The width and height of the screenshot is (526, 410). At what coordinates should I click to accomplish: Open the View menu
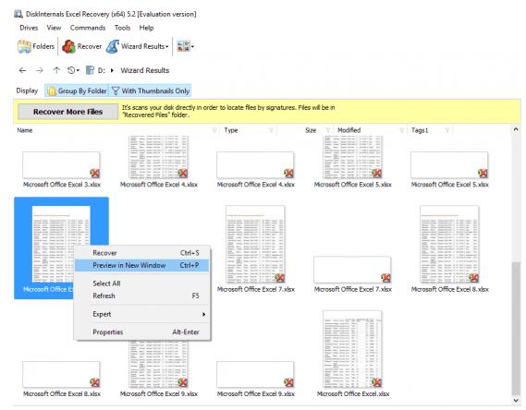click(x=54, y=28)
